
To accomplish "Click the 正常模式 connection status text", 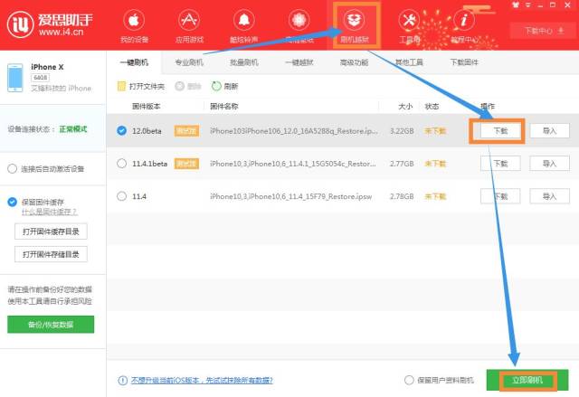I will (x=73, y=129).
